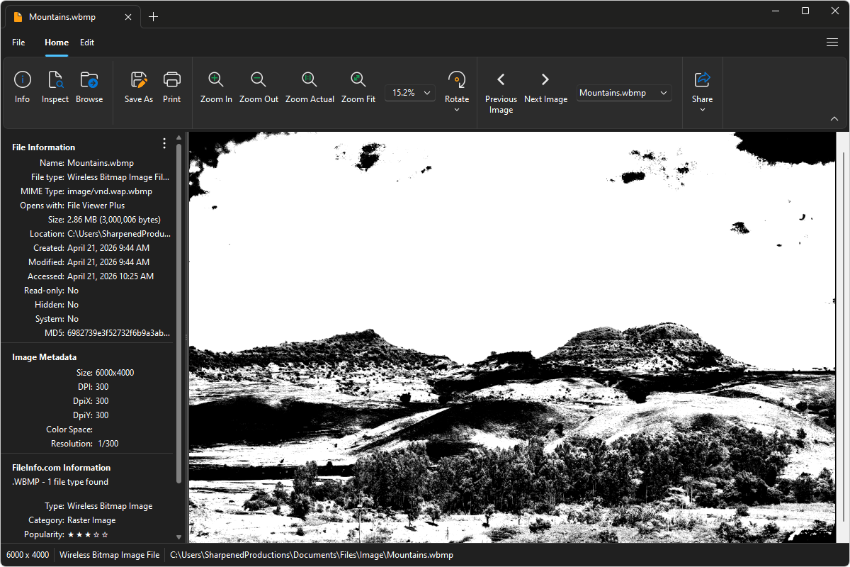The image size is (850, 567).
Task: Open the Info panel
Action: tap(22, 86)
